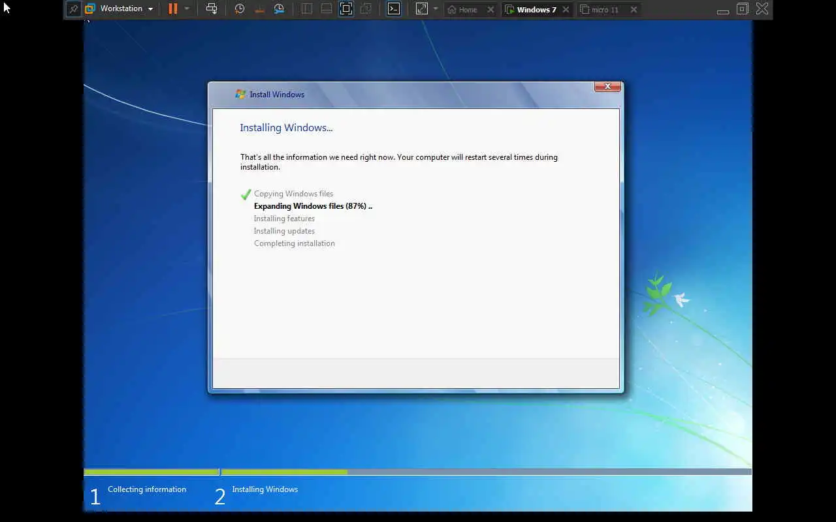The width and height of the screenshot is (836, 522).
Task: Click the Installing Windows progress bar
Action: 486,472
